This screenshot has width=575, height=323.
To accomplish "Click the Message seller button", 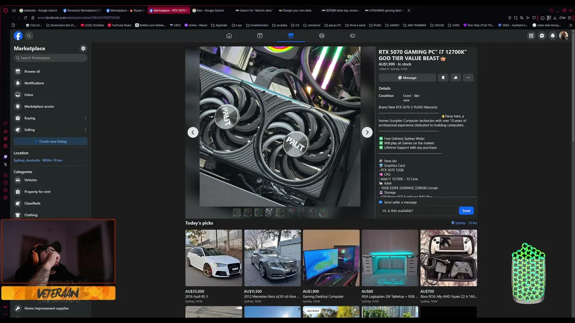I will point(407,78).
